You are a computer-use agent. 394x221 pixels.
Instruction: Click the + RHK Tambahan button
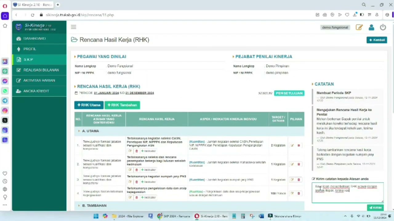[x=122, y=105]
